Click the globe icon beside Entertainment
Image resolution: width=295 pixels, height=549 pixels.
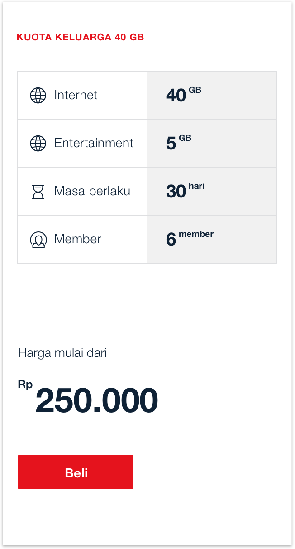click(38, 144)
